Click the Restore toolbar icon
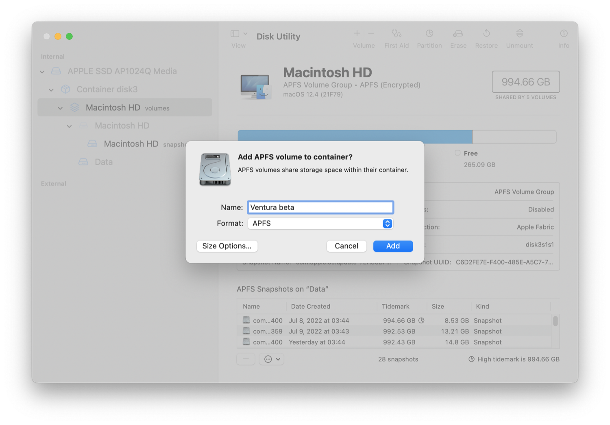 coord(486,33)
